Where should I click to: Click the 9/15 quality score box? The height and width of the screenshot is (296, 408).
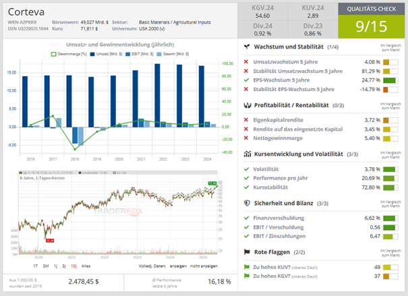click(x=372, y=26)
